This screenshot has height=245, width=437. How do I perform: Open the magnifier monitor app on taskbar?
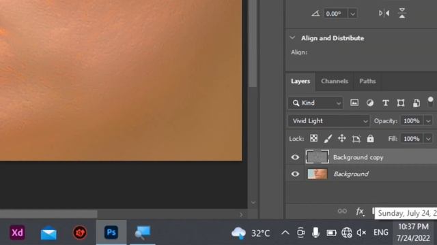143,233
